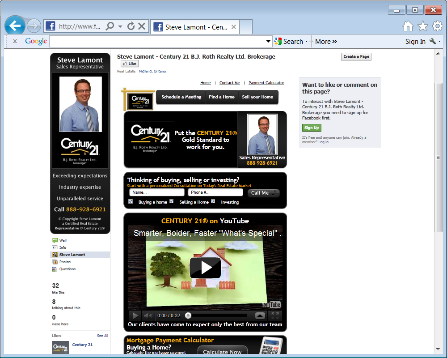
Task: Open the Info sidebar item
Action: pos(63,247)
